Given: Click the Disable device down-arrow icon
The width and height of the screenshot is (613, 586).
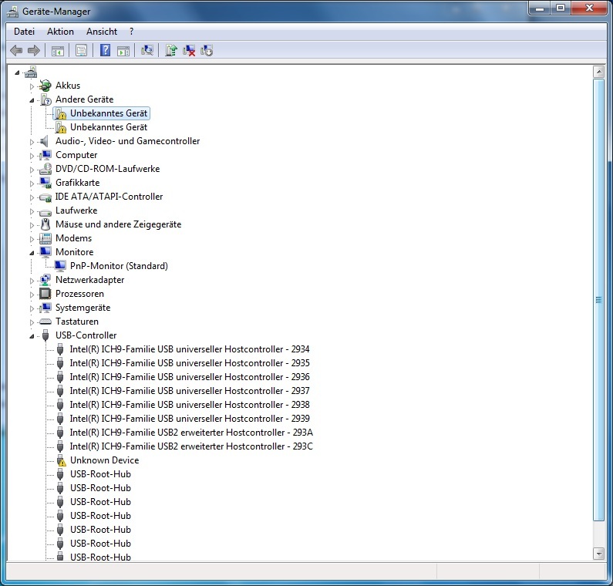Looking at the screenshot, I should pos(207,50).
